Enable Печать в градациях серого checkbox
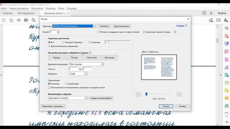The width and height of the screenshot is (230, 129). [99, 32]
